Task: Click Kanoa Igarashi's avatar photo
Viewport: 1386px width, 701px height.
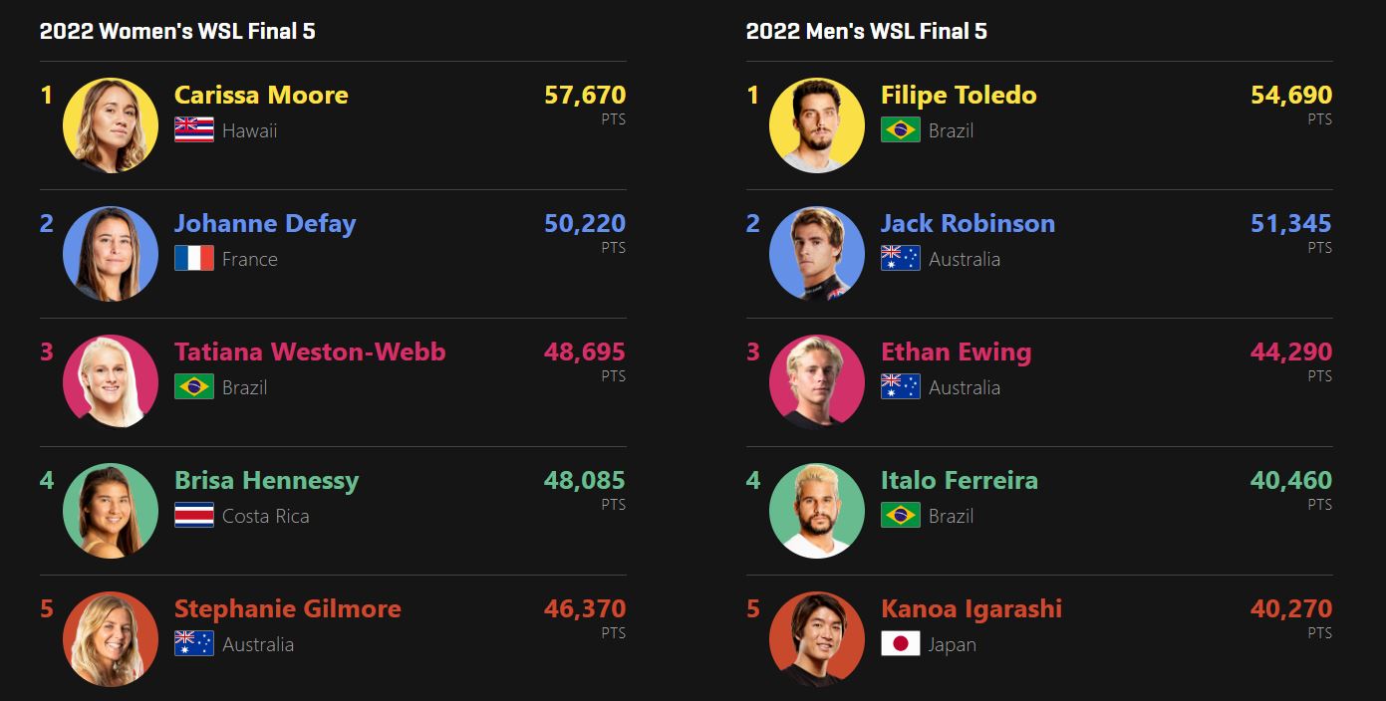Action: [x=817, y=639]
